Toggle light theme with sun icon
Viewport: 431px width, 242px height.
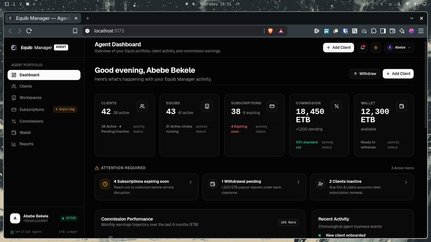pyautogui.click(x=376, y=47)
